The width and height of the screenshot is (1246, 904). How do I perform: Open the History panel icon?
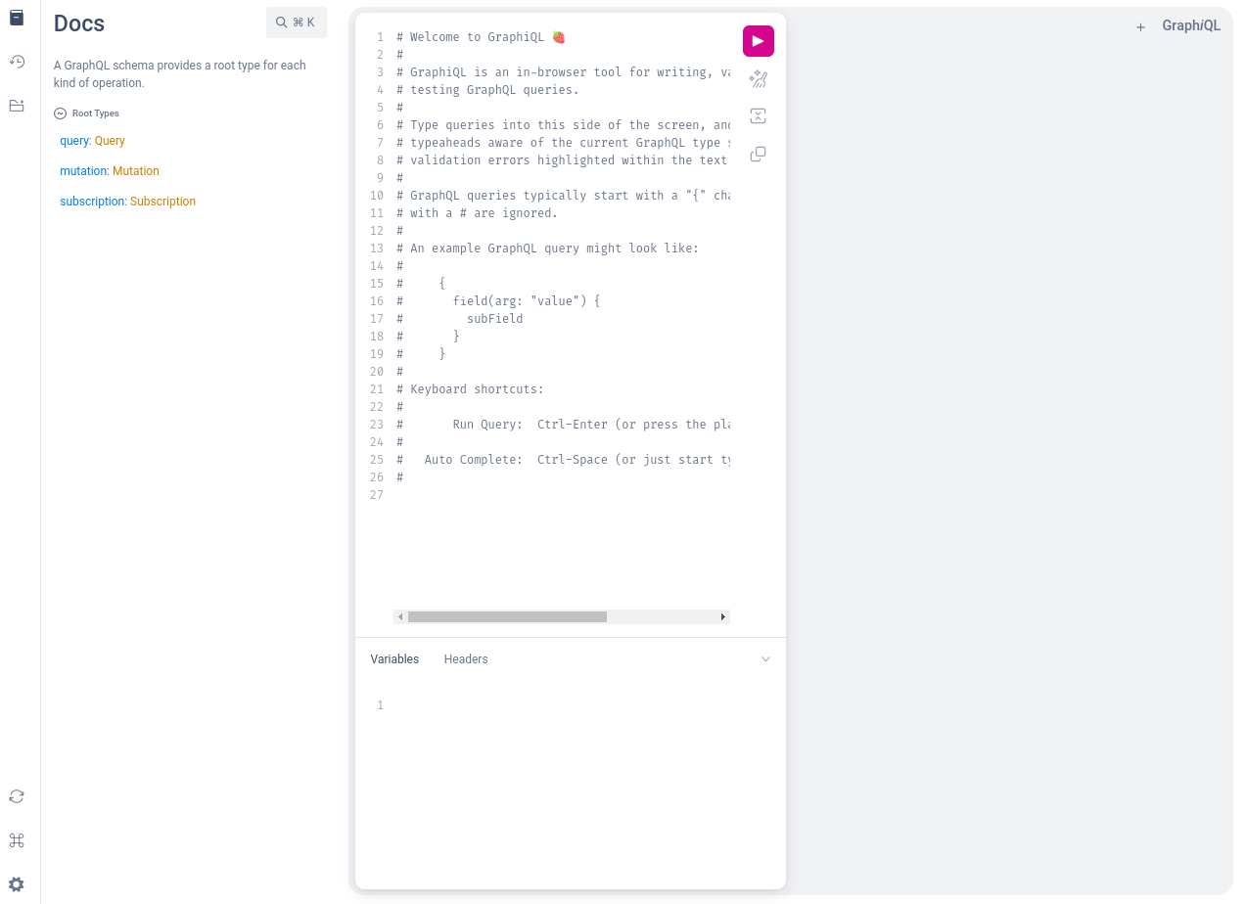(17, 62)
